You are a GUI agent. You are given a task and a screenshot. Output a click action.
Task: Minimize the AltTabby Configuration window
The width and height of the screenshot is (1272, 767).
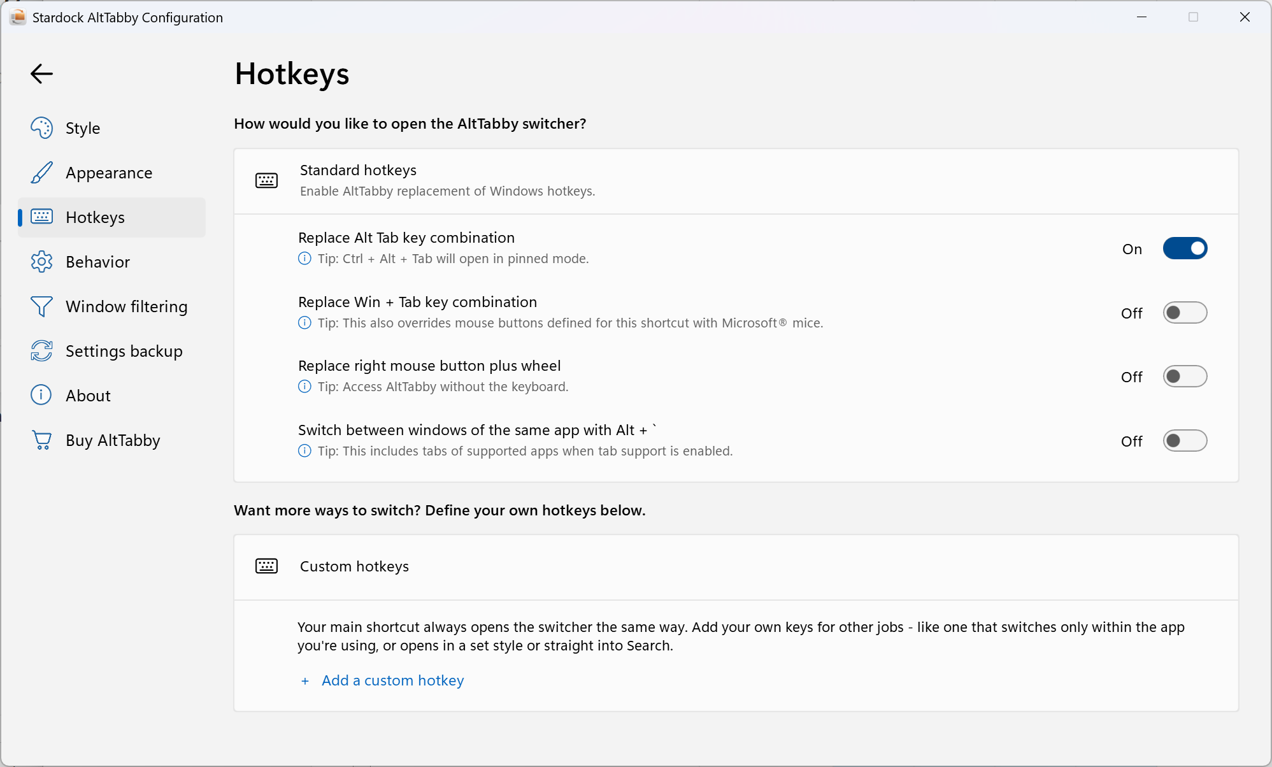[x=1142, y=17]
